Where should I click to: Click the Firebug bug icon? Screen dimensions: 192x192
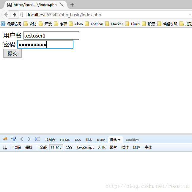tap(5, 139)
